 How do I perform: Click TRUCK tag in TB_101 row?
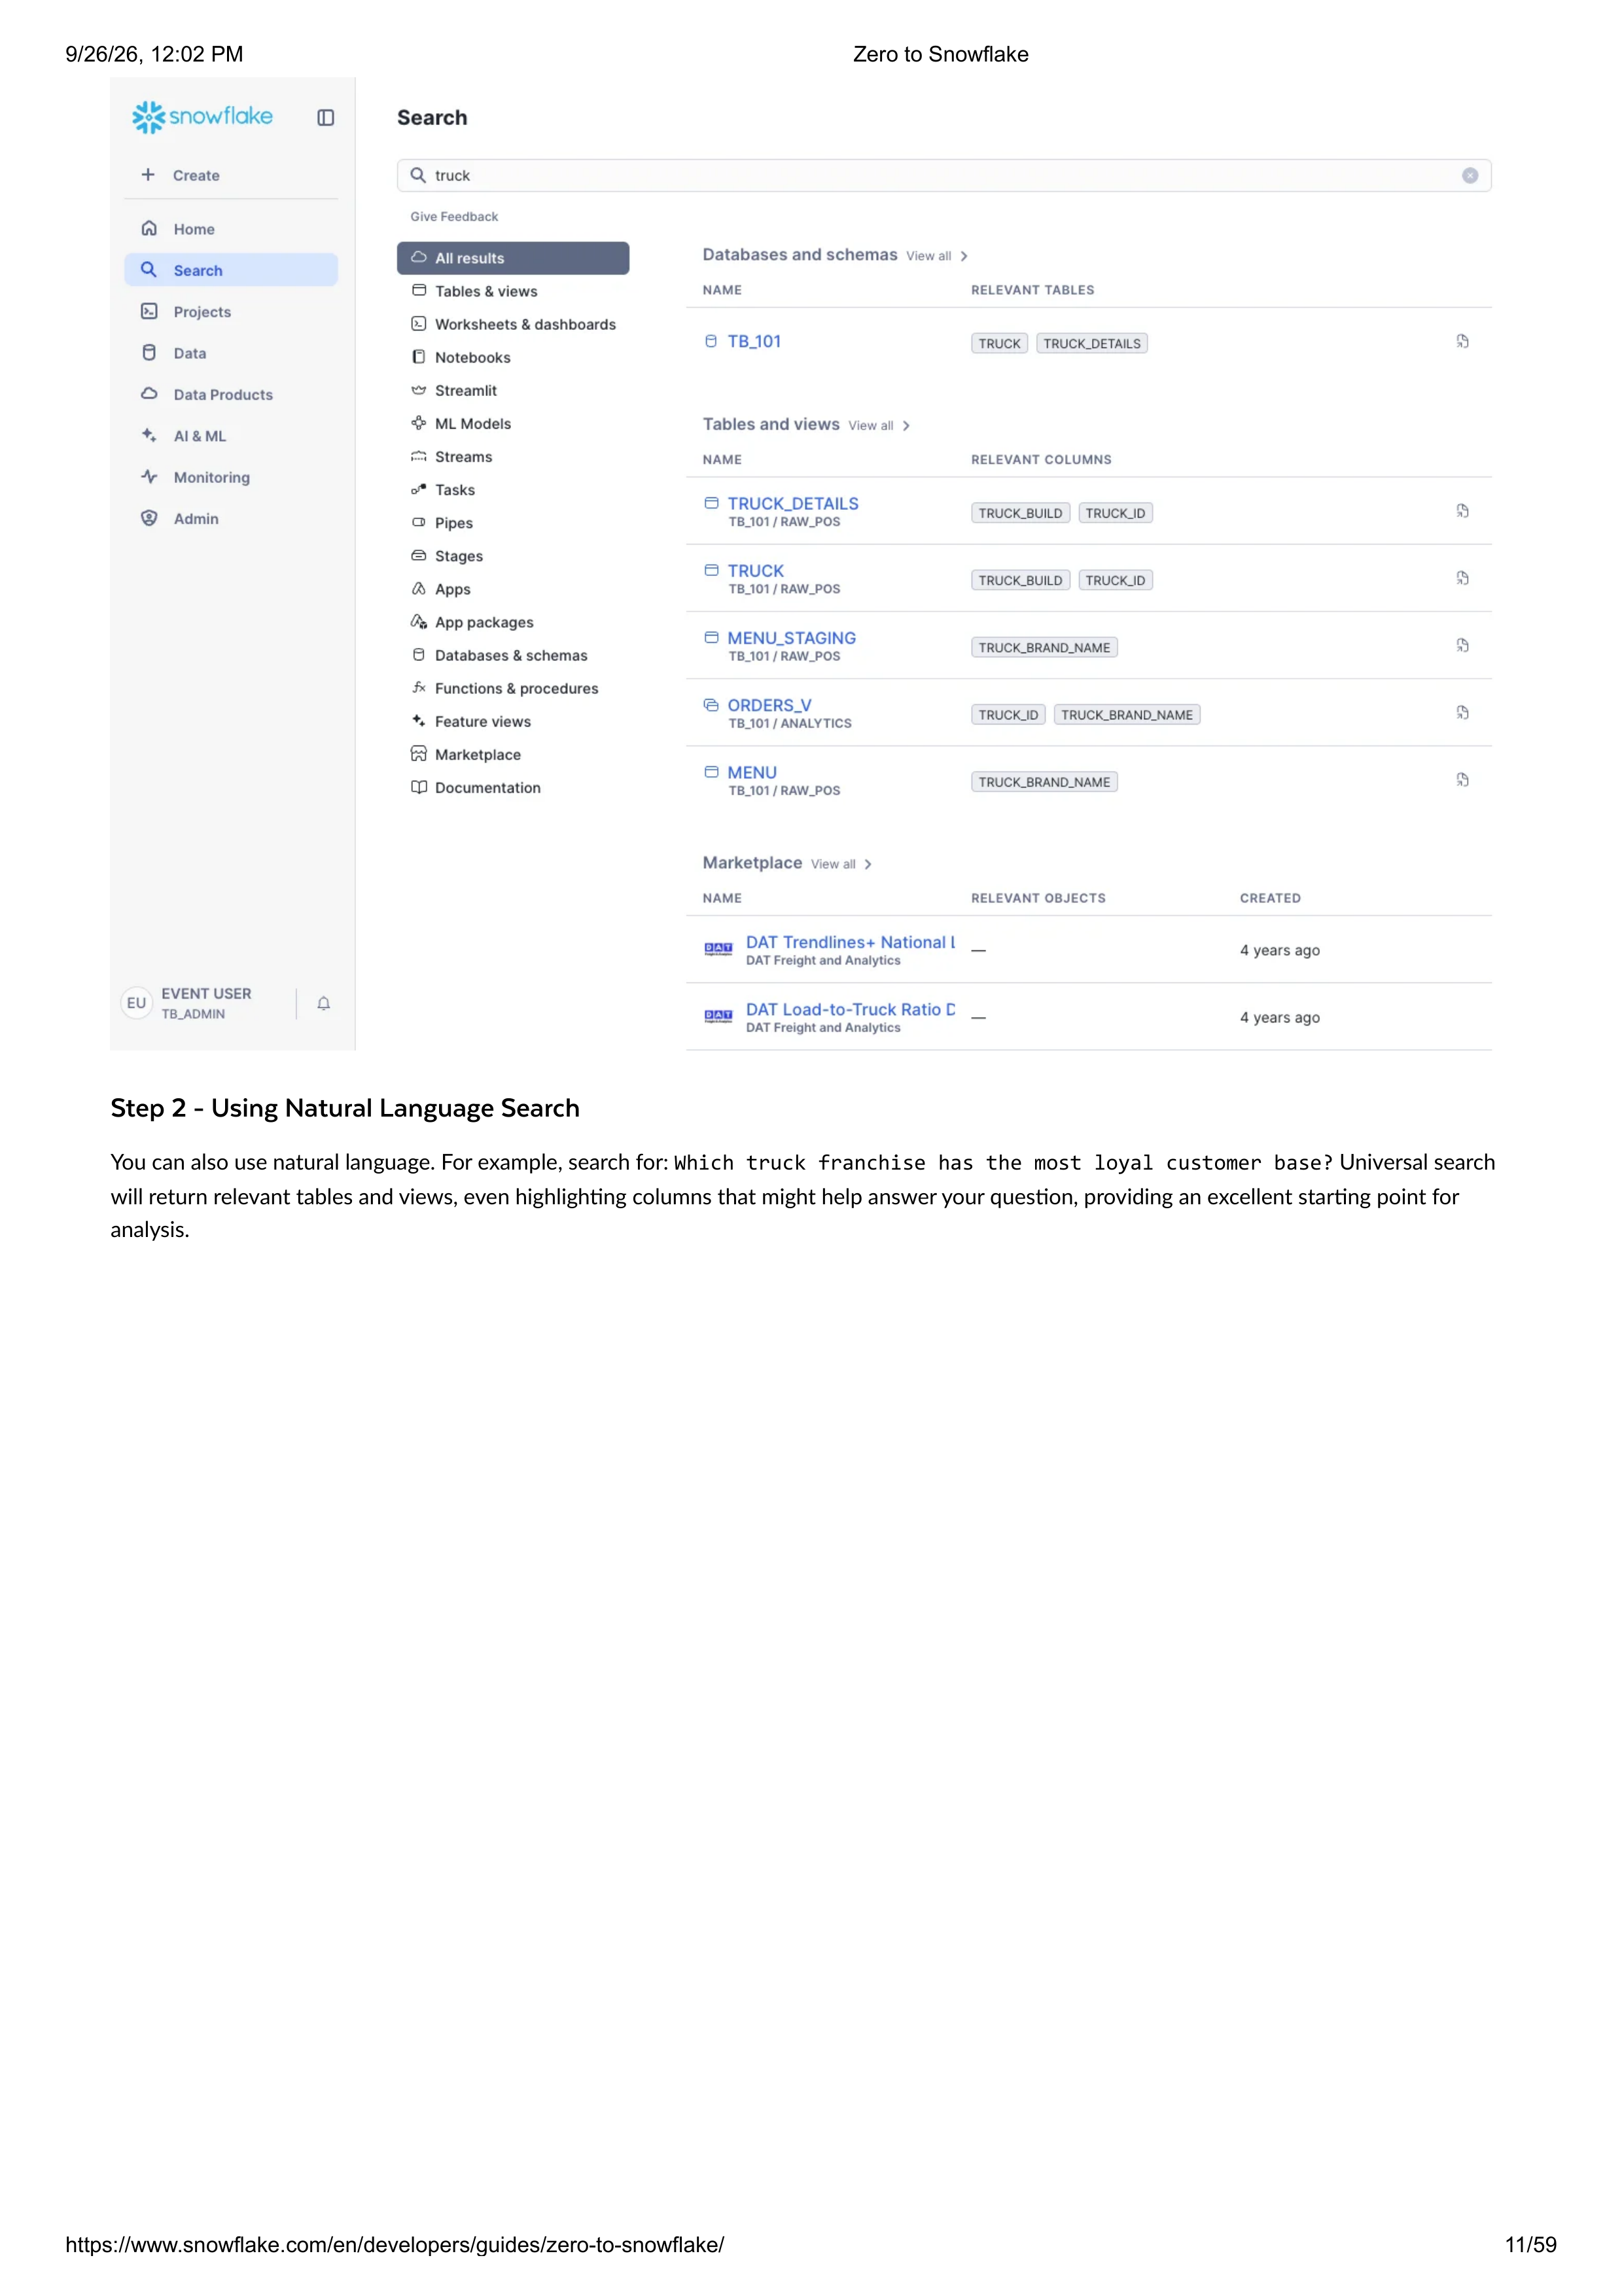coord(999,343)
